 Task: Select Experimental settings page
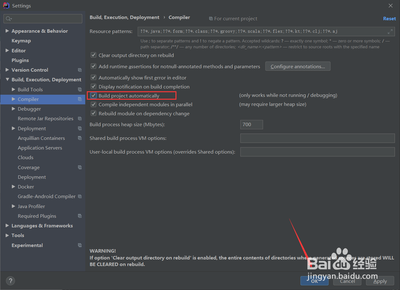point(27,245)
